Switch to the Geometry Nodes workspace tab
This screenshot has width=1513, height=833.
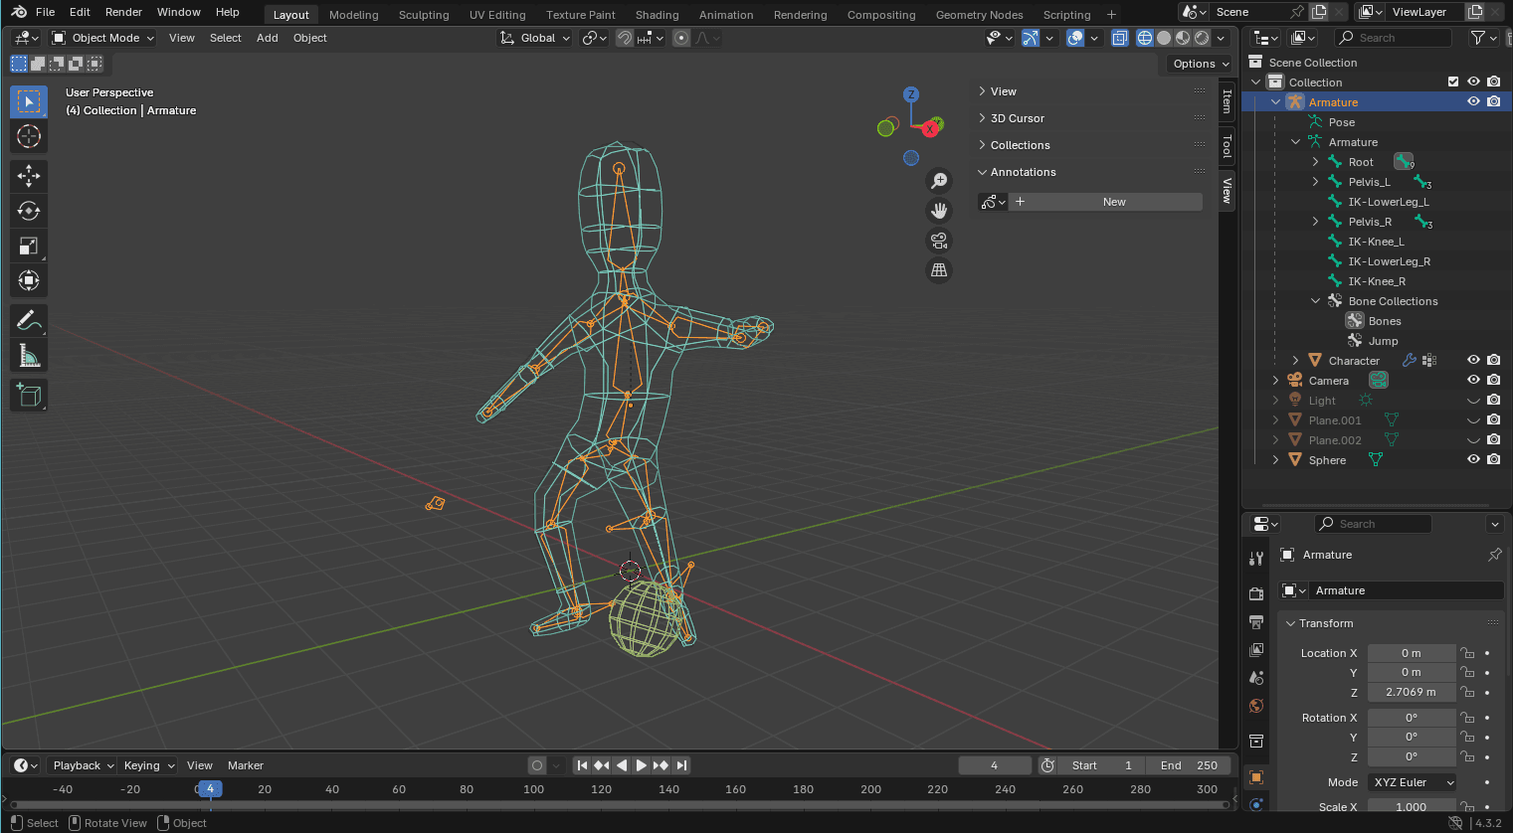click(979, 15)
